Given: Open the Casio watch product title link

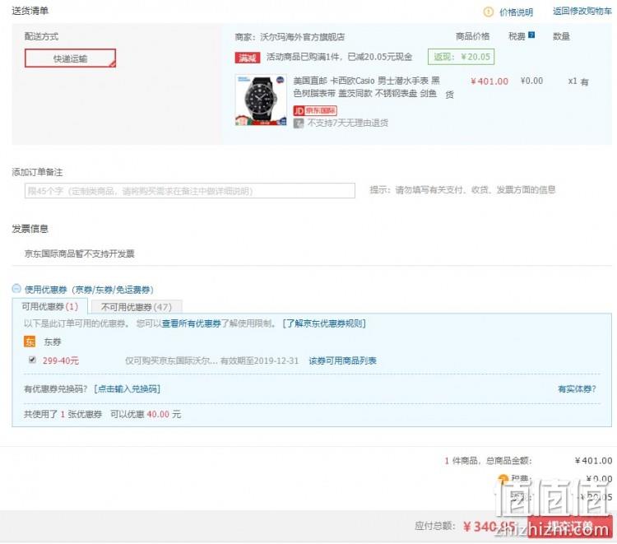Looking at the screenshot, I should click(x=366, y=87).
